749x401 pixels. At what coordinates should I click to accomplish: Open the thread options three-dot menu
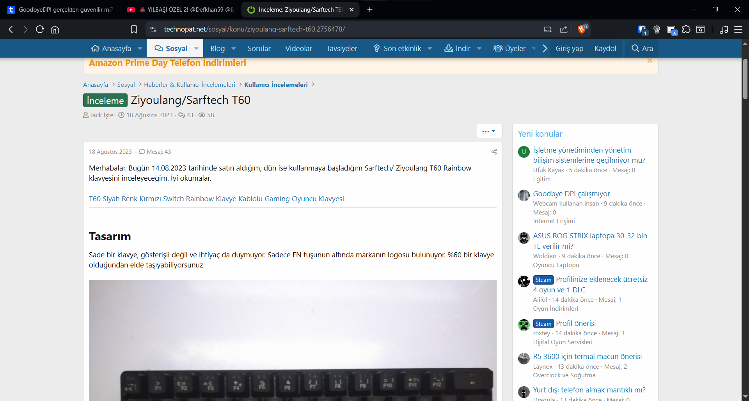489,131
